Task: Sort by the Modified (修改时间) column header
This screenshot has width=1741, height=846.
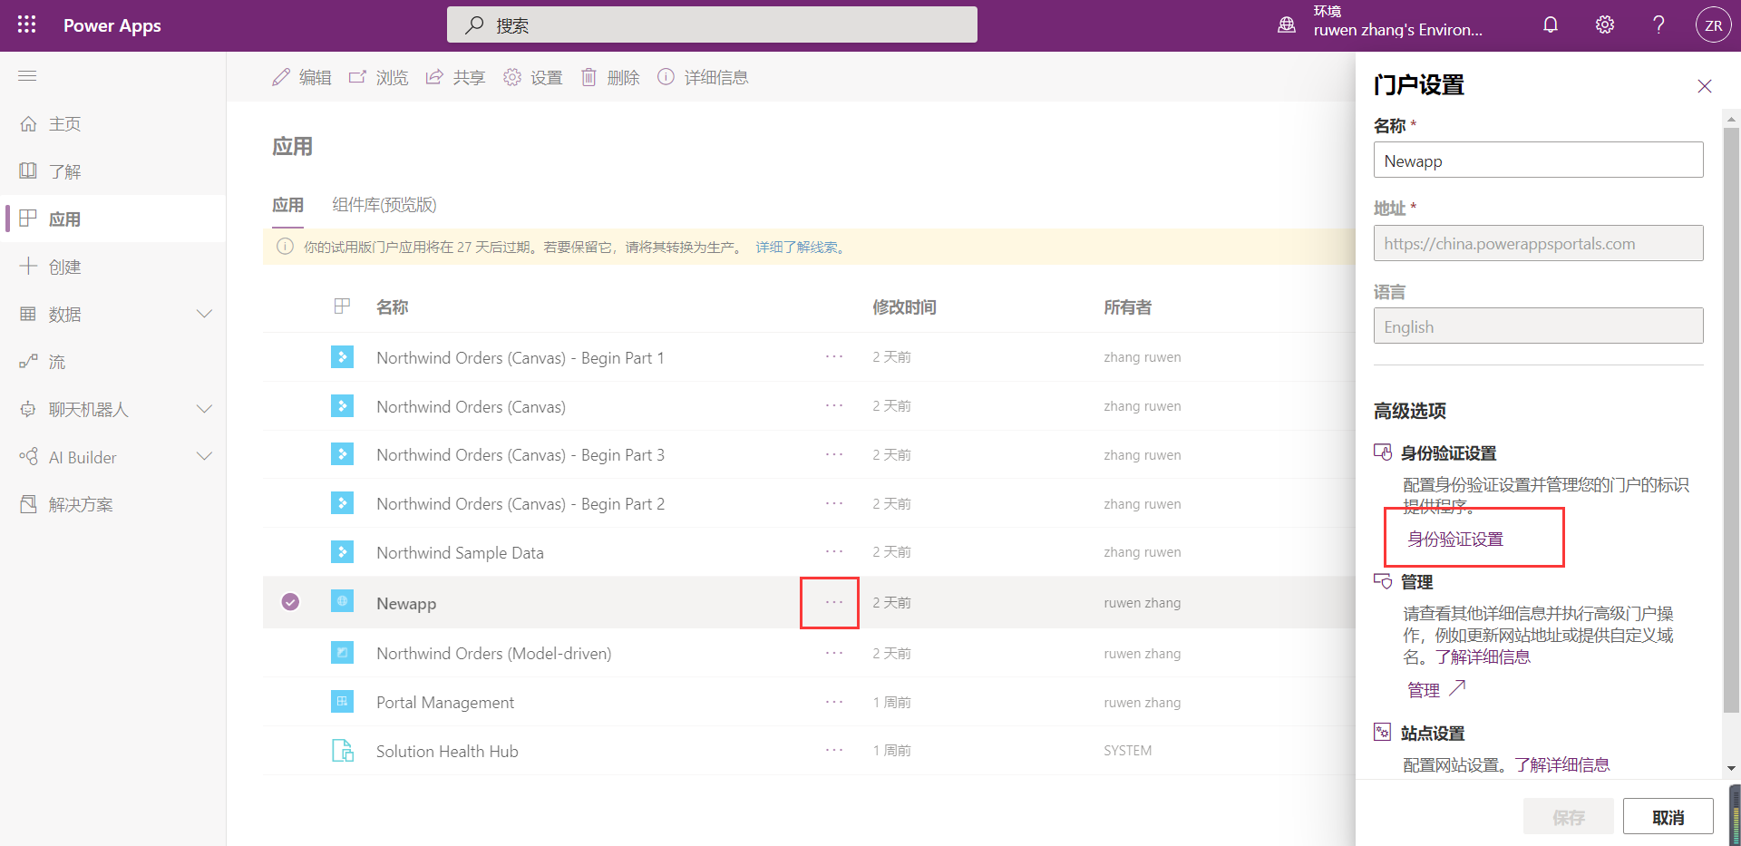Action: coord(904,307)
